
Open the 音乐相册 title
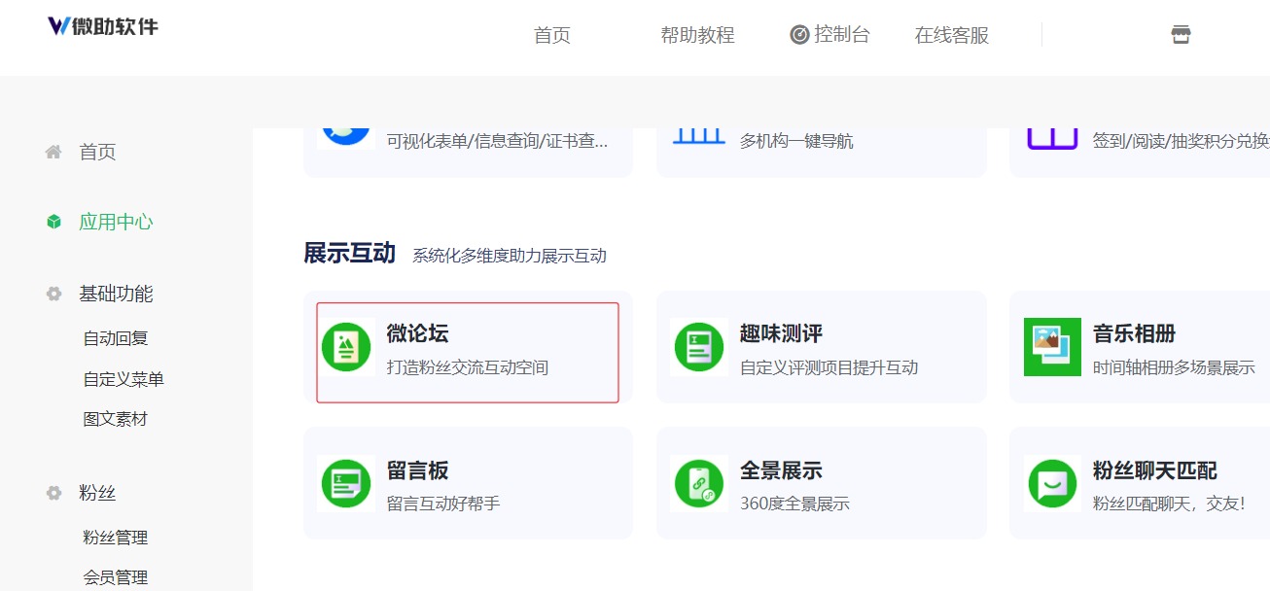click(1134, 333)
